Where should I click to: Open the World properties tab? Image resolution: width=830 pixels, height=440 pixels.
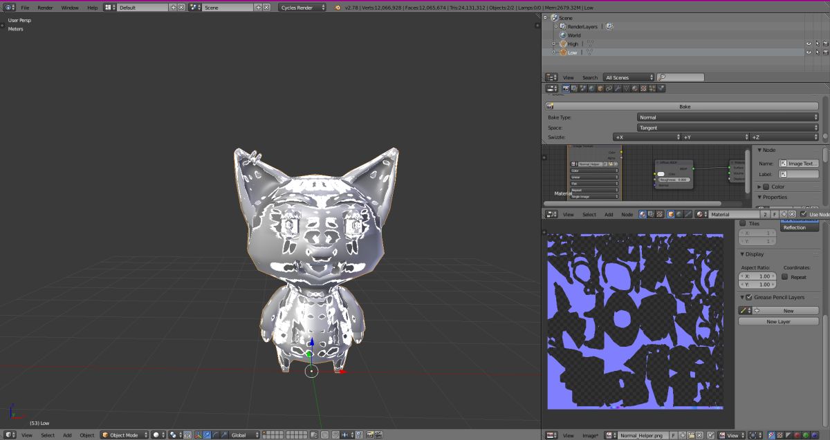click(592, 88)
